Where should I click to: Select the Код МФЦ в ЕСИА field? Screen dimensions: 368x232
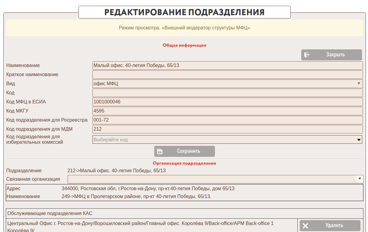(x=227, y=102)
